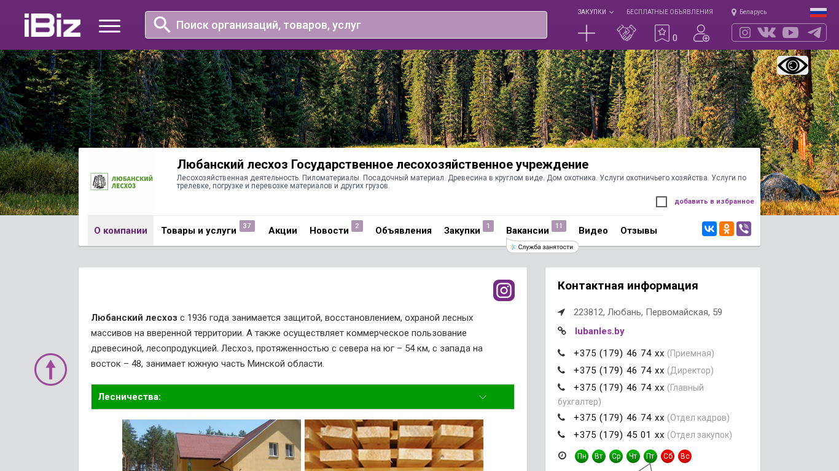This screenshot has height=471, width=839.
Task: Open iBiz YouTube channel from header
Action: coord(790,33)
